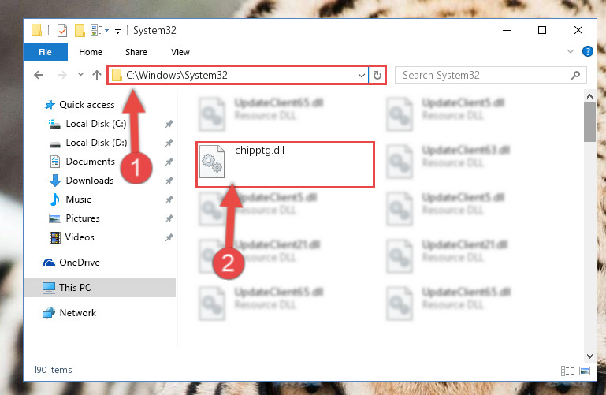Open the view layout icon in quick toolbar

pyautogui.click(x=97, y=30)
